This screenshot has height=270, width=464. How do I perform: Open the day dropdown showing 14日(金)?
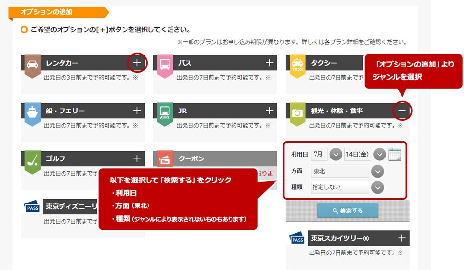tap(380, 154)
